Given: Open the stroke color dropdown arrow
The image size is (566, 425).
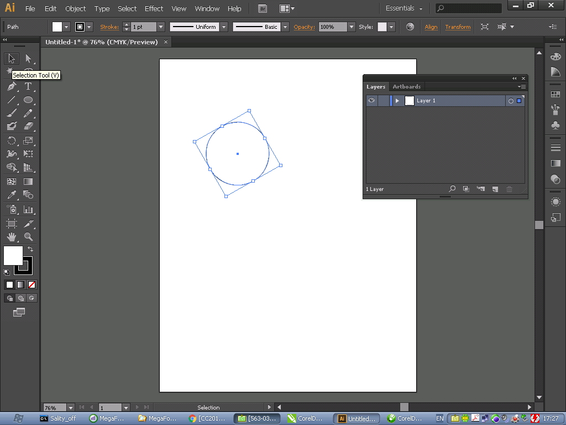Looking at the screenshot, I should tap(89, 27).
